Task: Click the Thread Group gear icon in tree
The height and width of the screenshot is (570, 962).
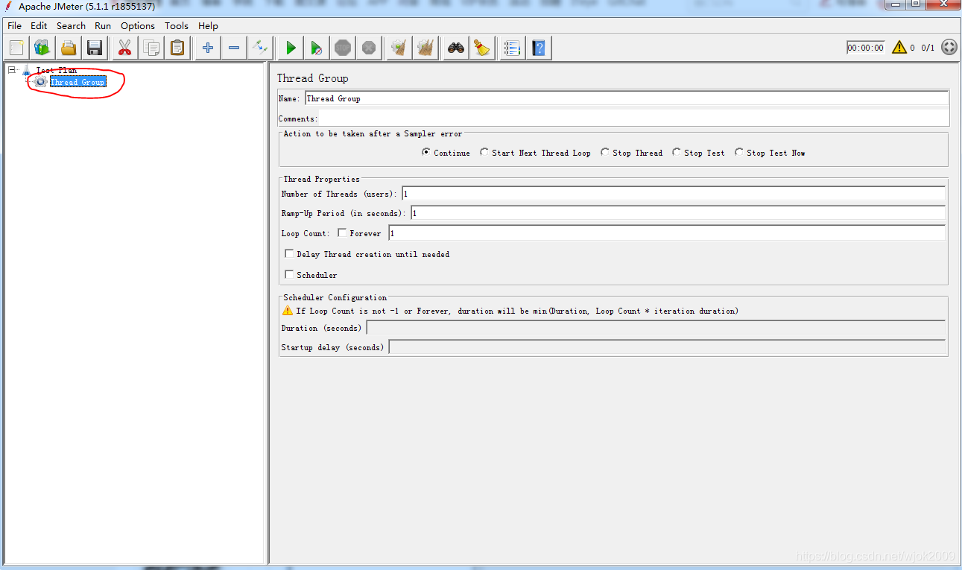Action: [41, 82]
